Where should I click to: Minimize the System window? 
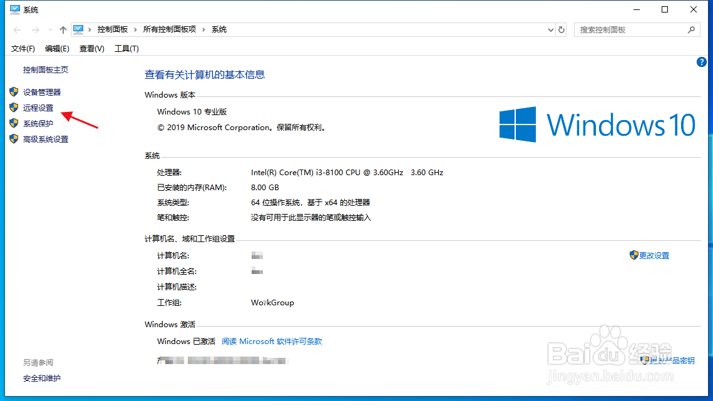point(637,9)
